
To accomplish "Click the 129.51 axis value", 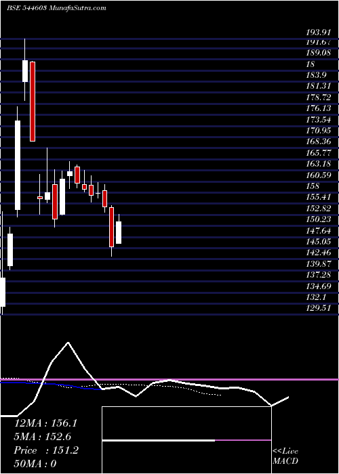I will point(319,309).
